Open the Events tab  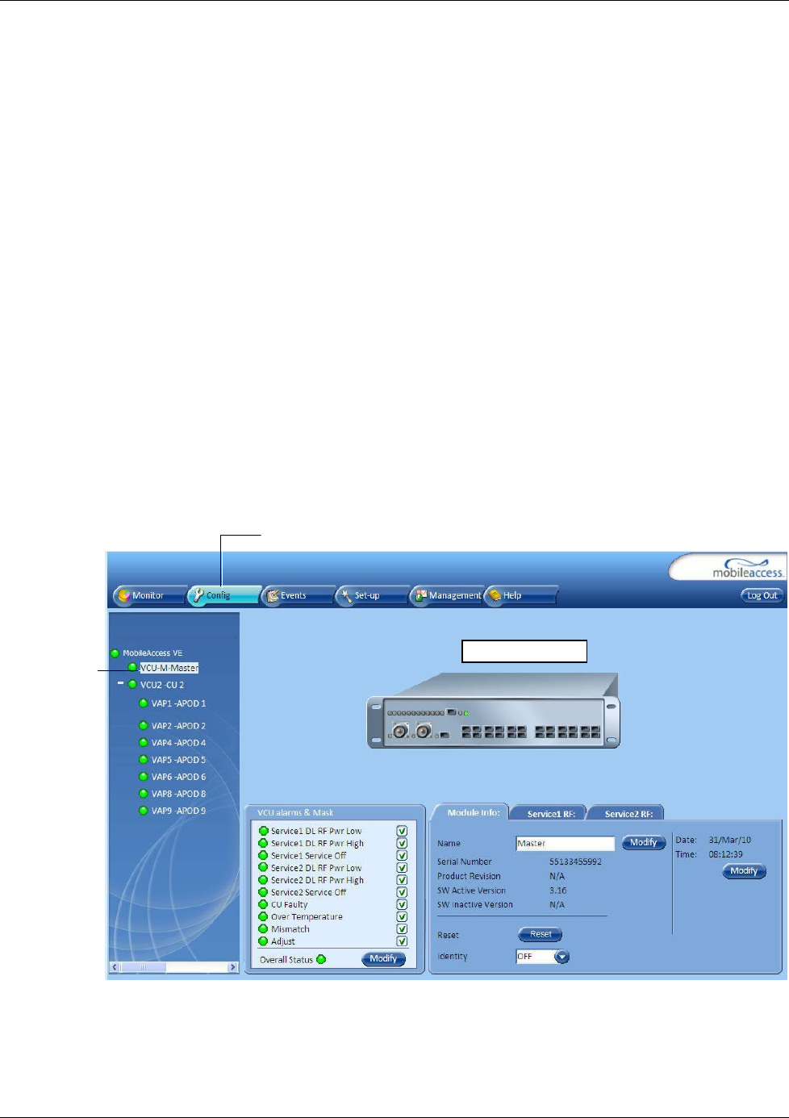click(x=298, y=595)
